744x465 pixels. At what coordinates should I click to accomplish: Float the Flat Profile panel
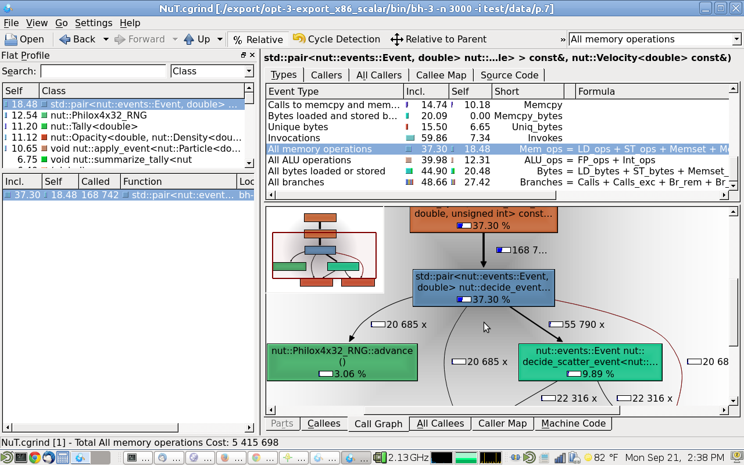click(x=244, y=55)
